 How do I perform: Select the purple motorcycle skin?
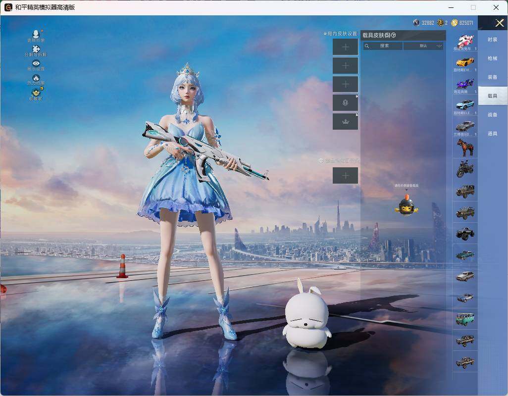coord(465,84)
